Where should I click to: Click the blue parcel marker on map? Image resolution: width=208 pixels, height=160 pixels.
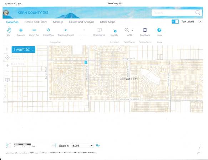[x=86, y=62]
